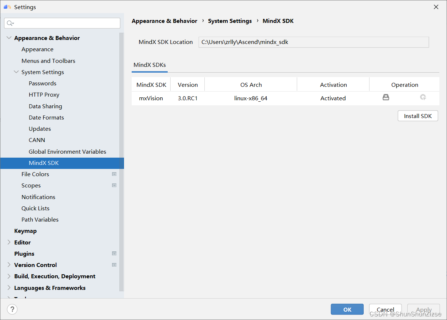The width and height of the screenshot is (447, 320).
Task: Click the Activated status cell
Action: point(333,98)
